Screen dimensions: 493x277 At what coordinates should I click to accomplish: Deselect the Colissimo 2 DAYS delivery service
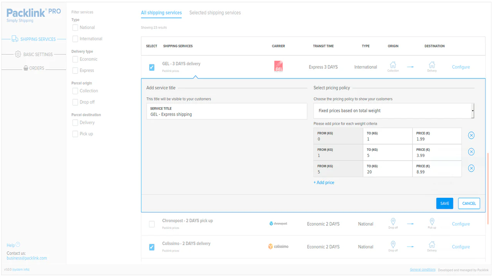pyautogui.click(x=152, y=247)
